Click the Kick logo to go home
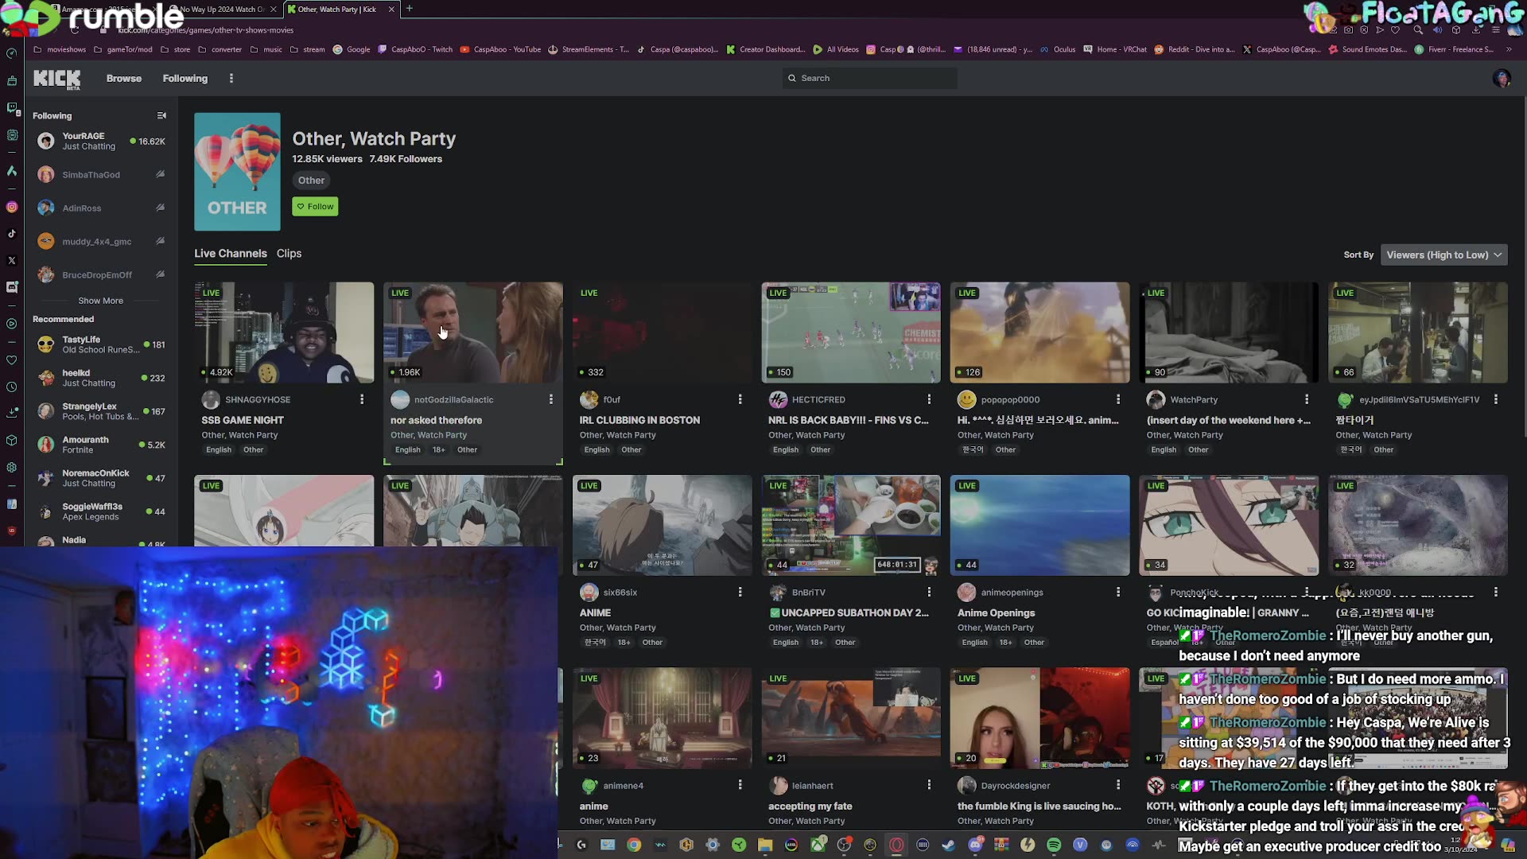1527x859 pixels. [56, 79]
